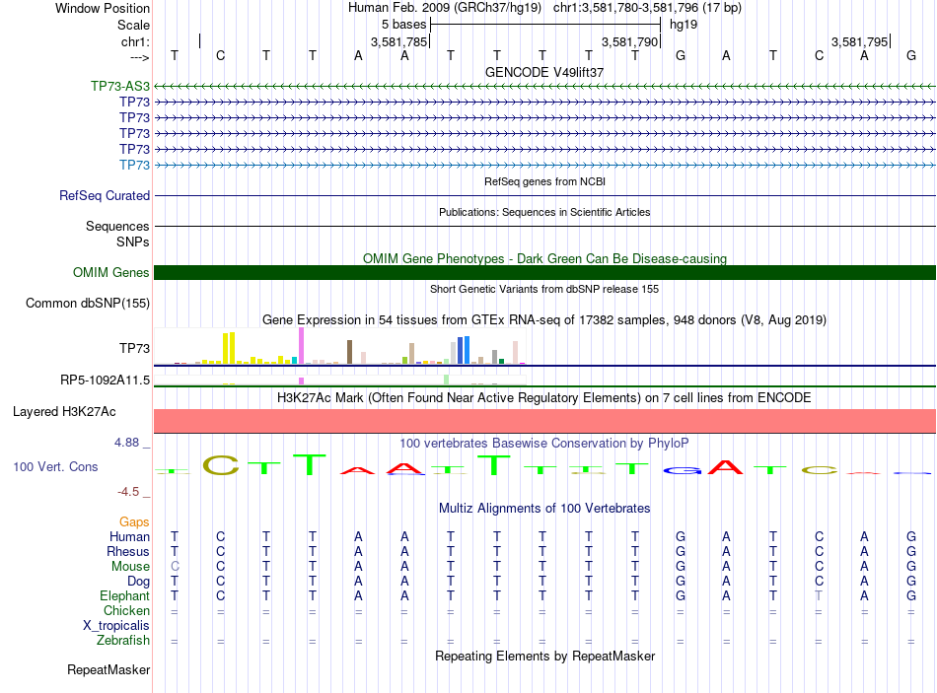
Task: Select the Zebrafish alignment row label
Action: (x=122, y=640)
